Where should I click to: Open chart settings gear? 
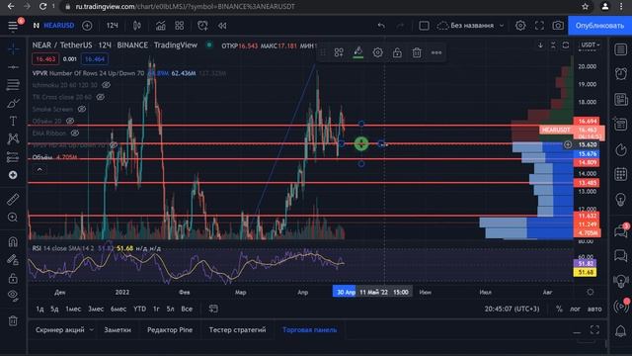pyautogui.click(x=520, y=26)
